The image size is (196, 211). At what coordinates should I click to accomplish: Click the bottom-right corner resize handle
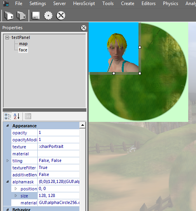coord(140,73)
